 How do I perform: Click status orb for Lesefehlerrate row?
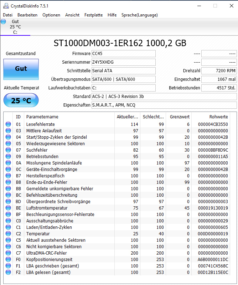pos(8,124)
